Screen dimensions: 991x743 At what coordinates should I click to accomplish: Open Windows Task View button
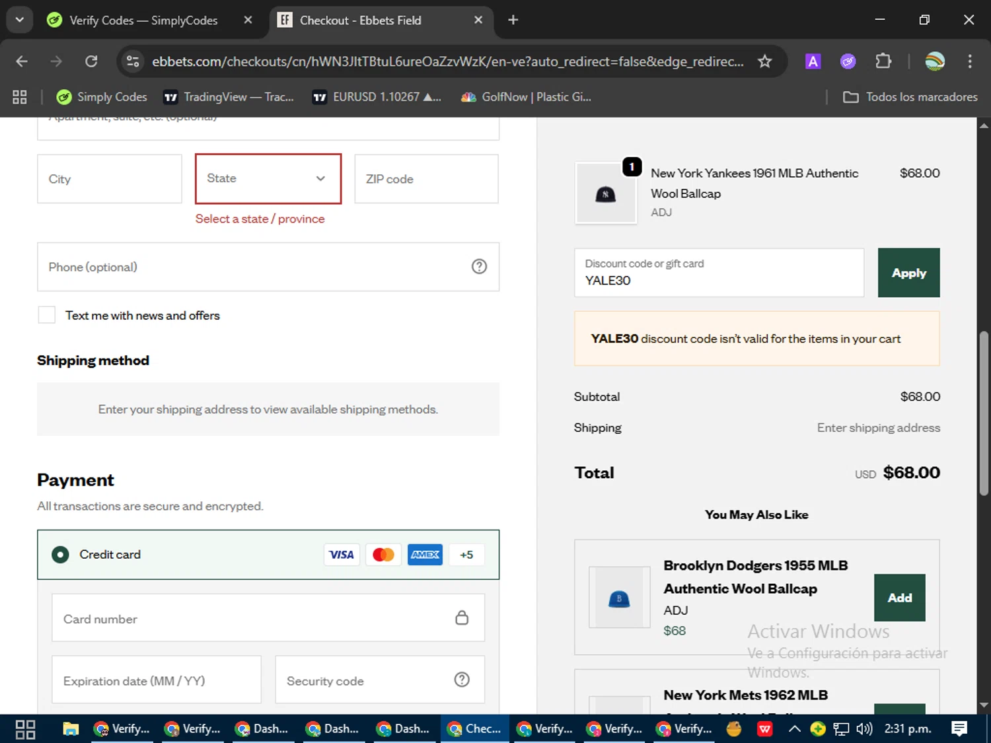coord(25,729)
